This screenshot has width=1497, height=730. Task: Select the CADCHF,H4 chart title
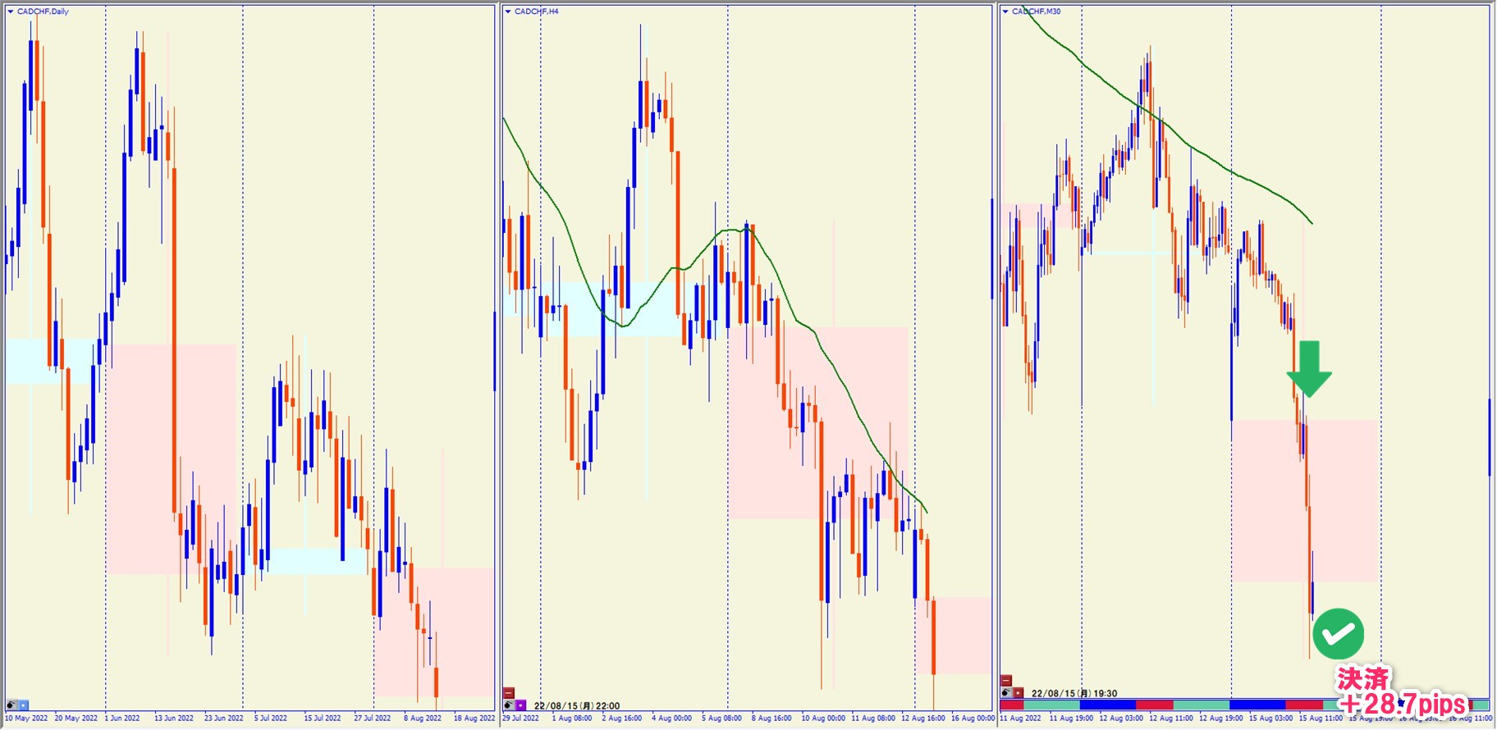point(536,11)
